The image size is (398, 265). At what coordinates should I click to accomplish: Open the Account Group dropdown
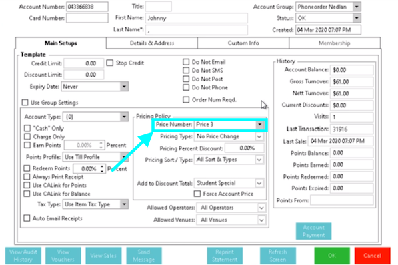click(357, 7)
